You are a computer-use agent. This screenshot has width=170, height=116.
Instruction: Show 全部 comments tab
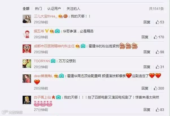pos(26,9)
